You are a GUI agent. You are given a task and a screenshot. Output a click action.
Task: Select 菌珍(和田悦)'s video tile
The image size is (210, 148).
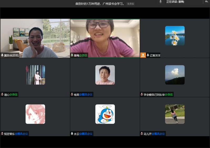point(35,37)
